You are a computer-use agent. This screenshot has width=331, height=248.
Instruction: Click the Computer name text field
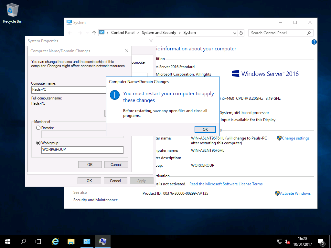(69, 90)
